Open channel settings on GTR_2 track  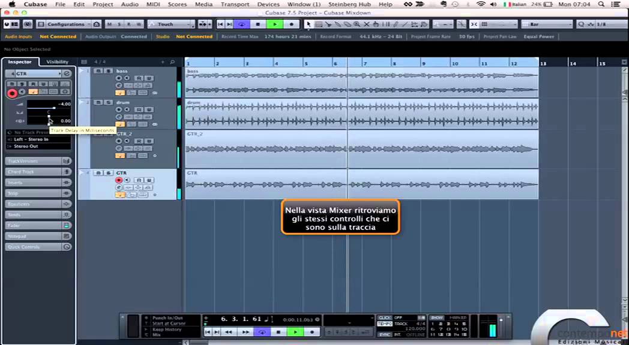pos(119,149)
